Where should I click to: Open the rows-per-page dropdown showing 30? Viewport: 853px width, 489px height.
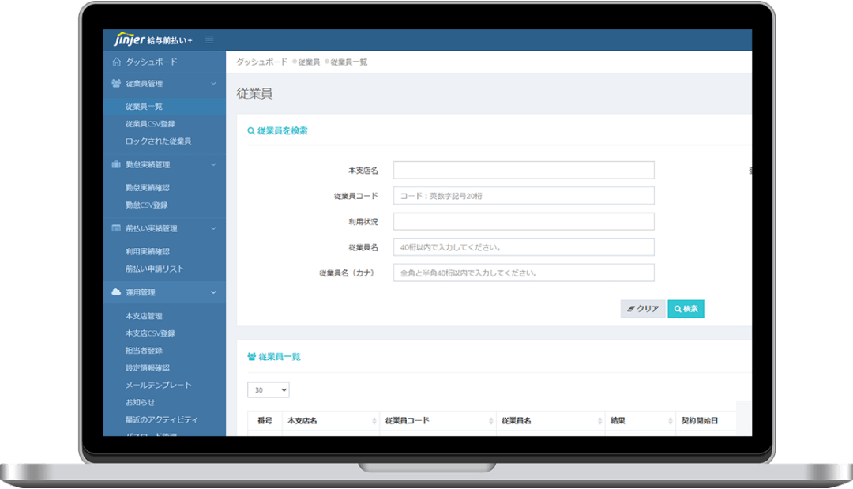(x=269, y=390)
